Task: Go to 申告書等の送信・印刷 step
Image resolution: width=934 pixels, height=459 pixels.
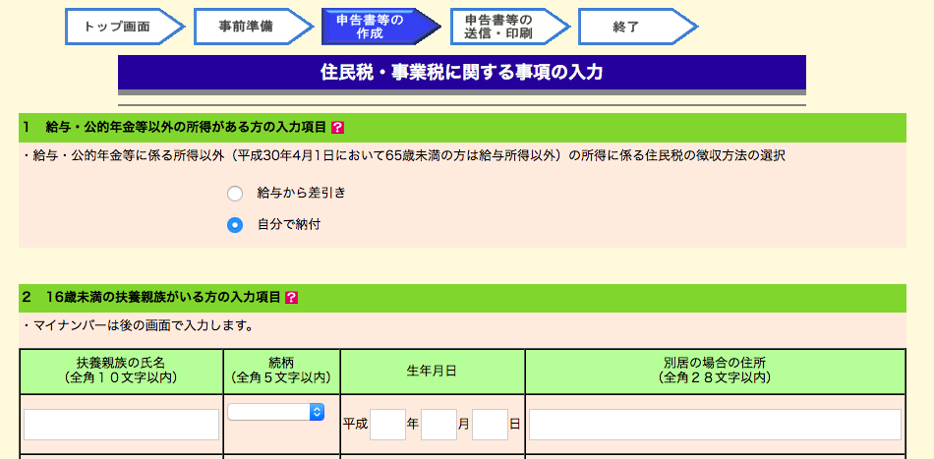Action: point(509,27)
